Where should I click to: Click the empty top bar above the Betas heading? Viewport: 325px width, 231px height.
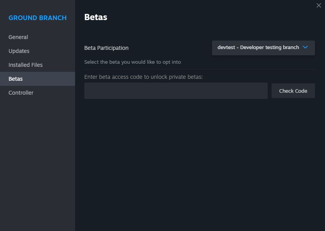coord(193,5)
